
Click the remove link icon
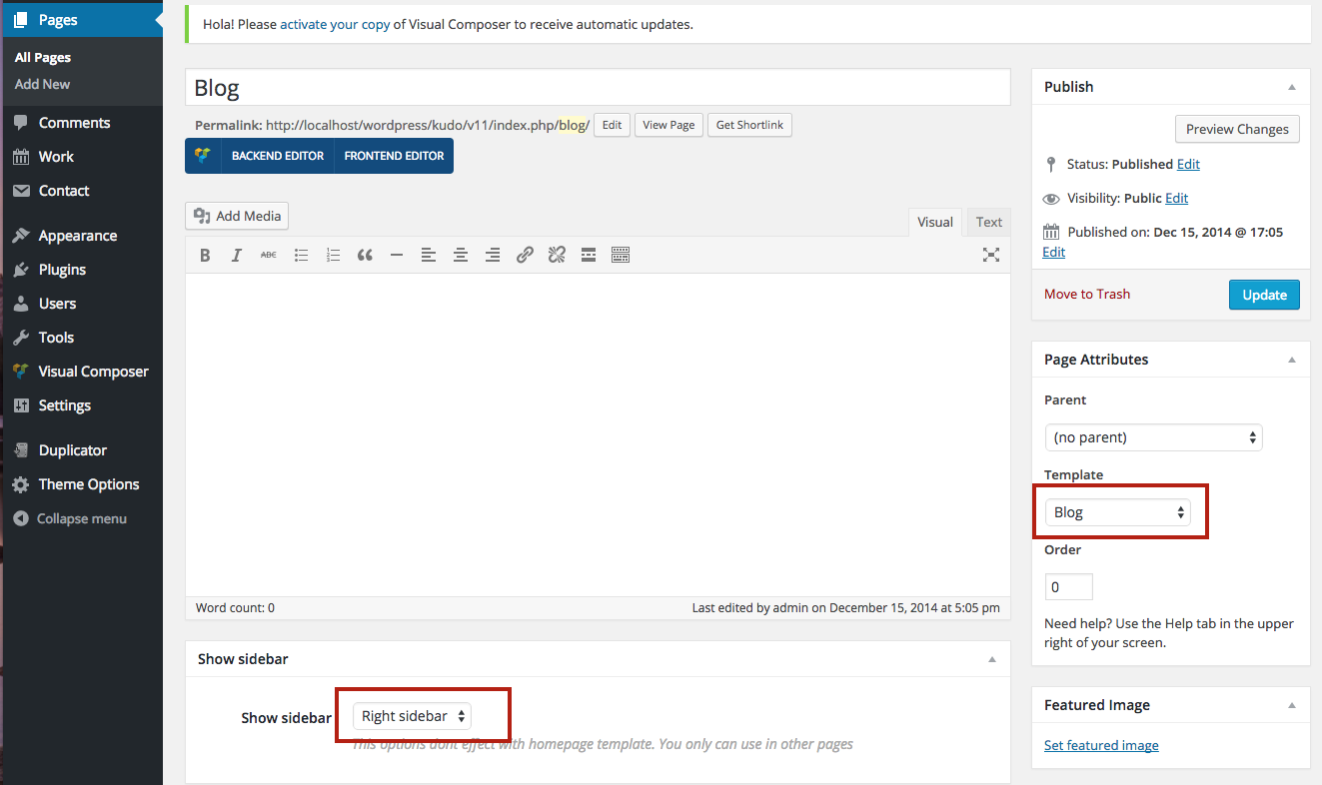tap(557, 255)
